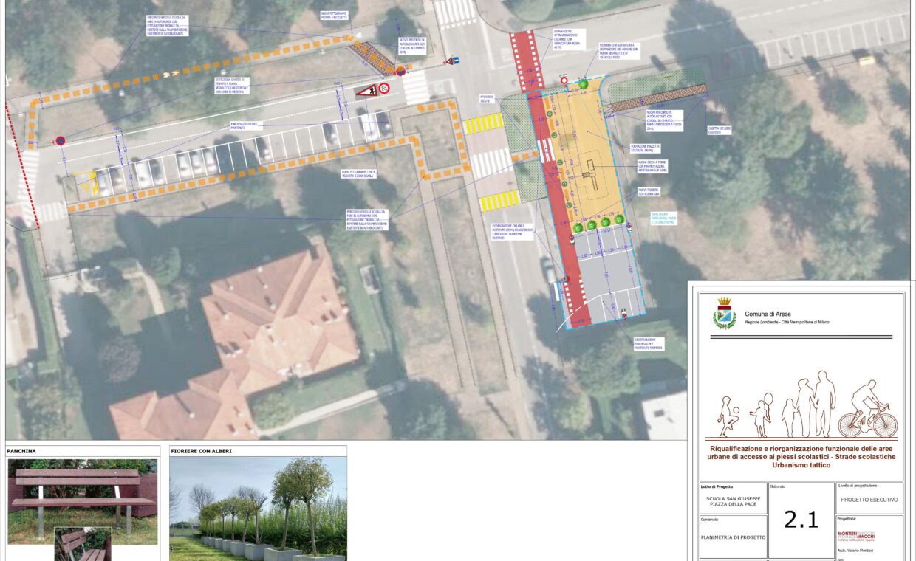Screen dimensions: 916x561
Task: Click the child kicking a ball silhouette
Action: click(728, 418)
